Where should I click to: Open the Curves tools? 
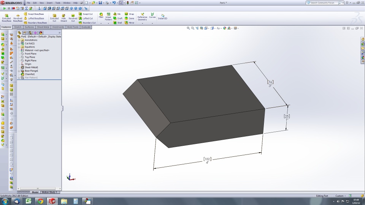[x=152, y=16]
